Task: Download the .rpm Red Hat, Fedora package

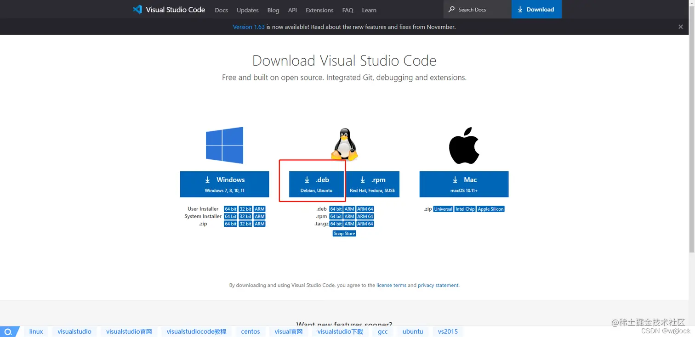Action: click(x=372, y=184)
